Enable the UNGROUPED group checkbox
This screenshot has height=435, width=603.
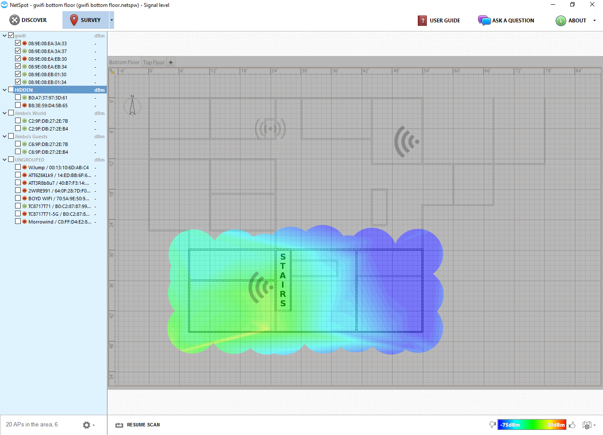[11, 159]
